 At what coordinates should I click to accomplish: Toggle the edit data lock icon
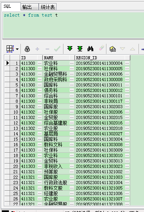[x=27, y=49]
